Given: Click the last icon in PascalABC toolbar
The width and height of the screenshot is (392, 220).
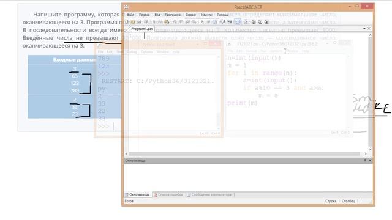Looking at the screenshot, I should click(266, 22).
